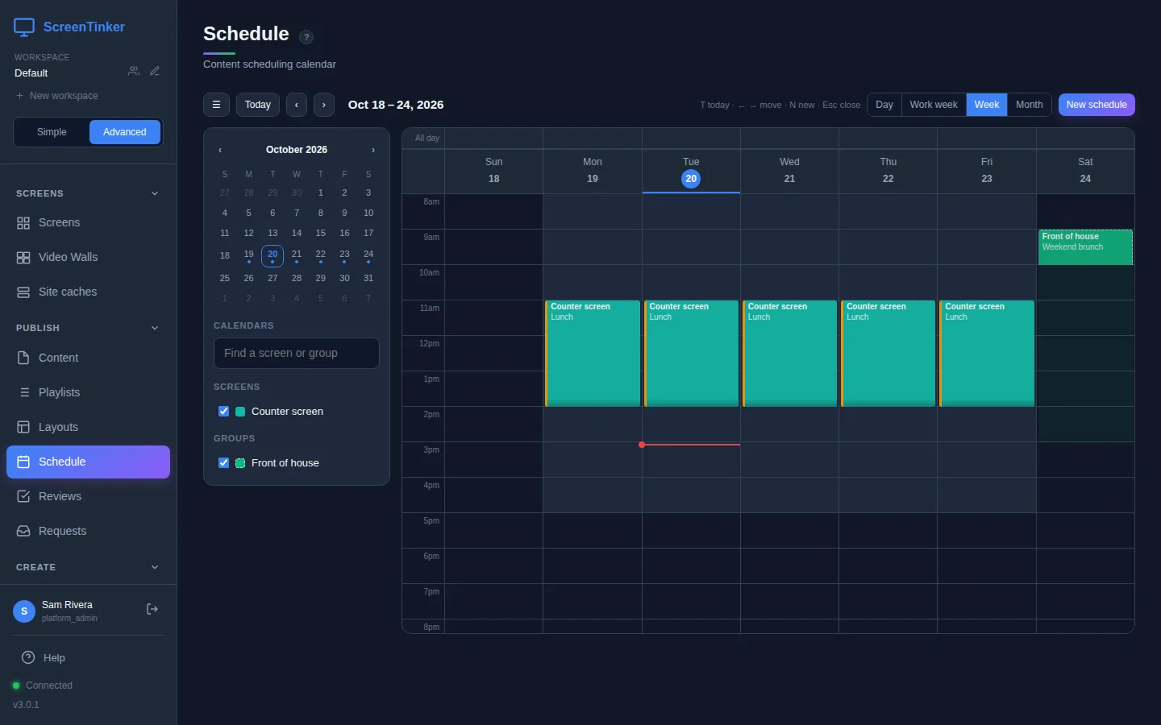Show previous month in mini calendar
Viewport: 1161px width, 725px height.
coord(220,150)
